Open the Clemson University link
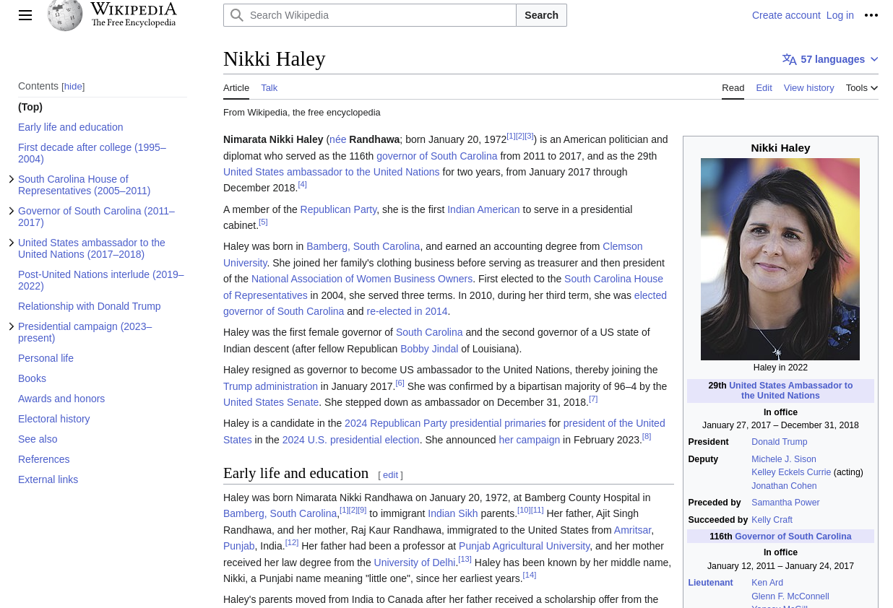The height and width of the screenshot is (608, 893). [x=622, y=246]
